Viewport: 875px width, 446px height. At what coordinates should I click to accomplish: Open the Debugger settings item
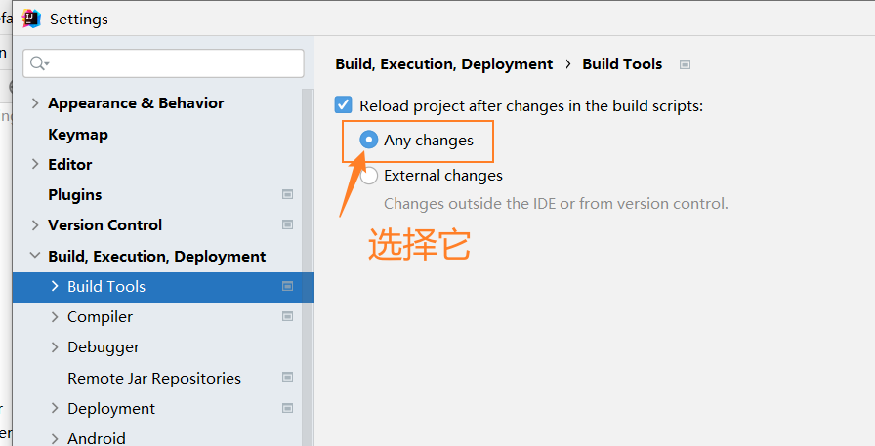click(104, 347)
